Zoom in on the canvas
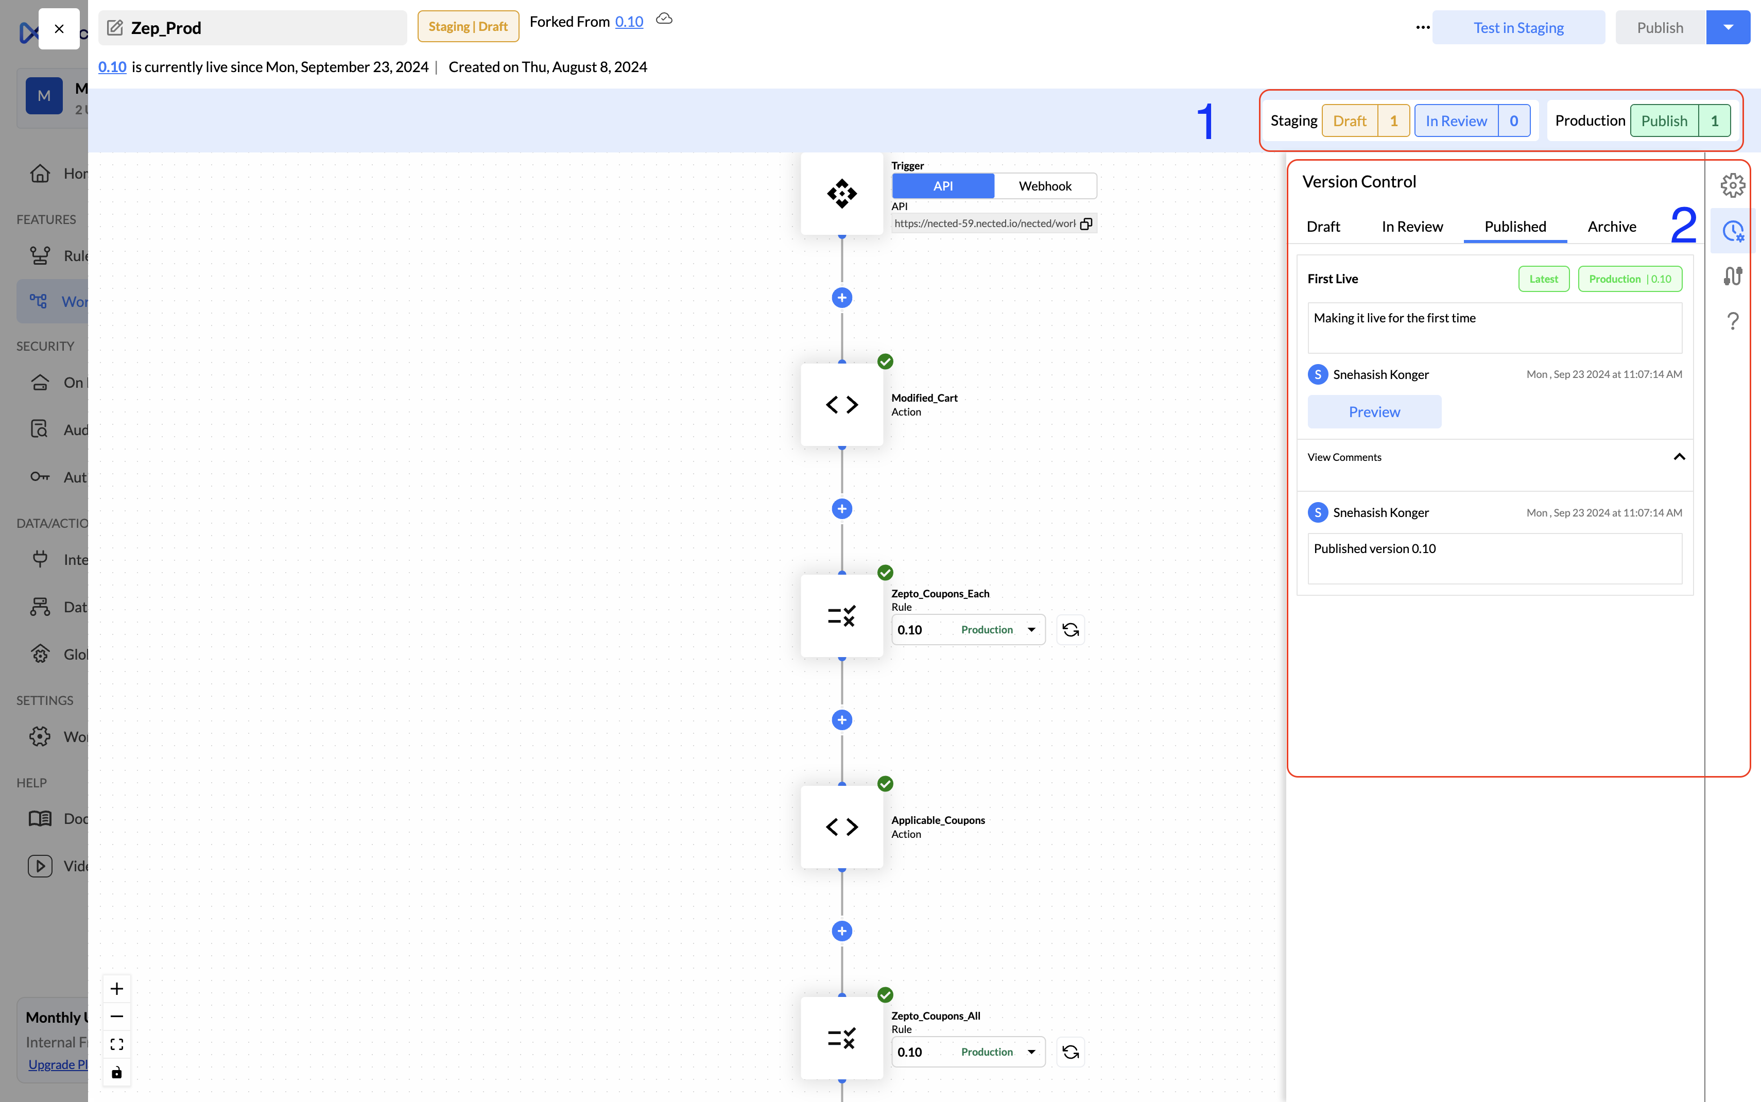The image size is (1761, 1102). click(x=116, y=989)
